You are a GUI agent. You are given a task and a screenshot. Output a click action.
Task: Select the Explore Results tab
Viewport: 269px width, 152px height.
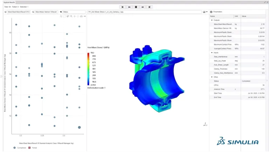[9, 2]
